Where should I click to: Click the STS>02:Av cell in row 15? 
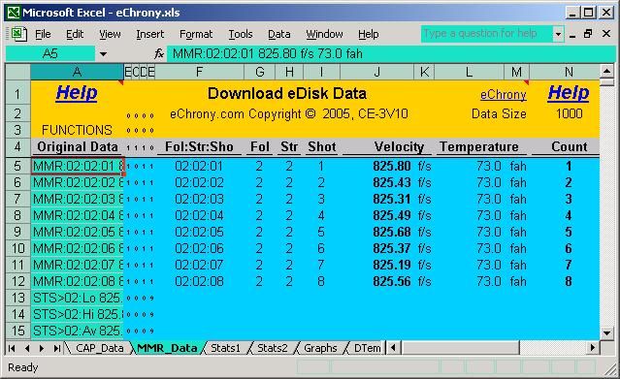(77, 331)
